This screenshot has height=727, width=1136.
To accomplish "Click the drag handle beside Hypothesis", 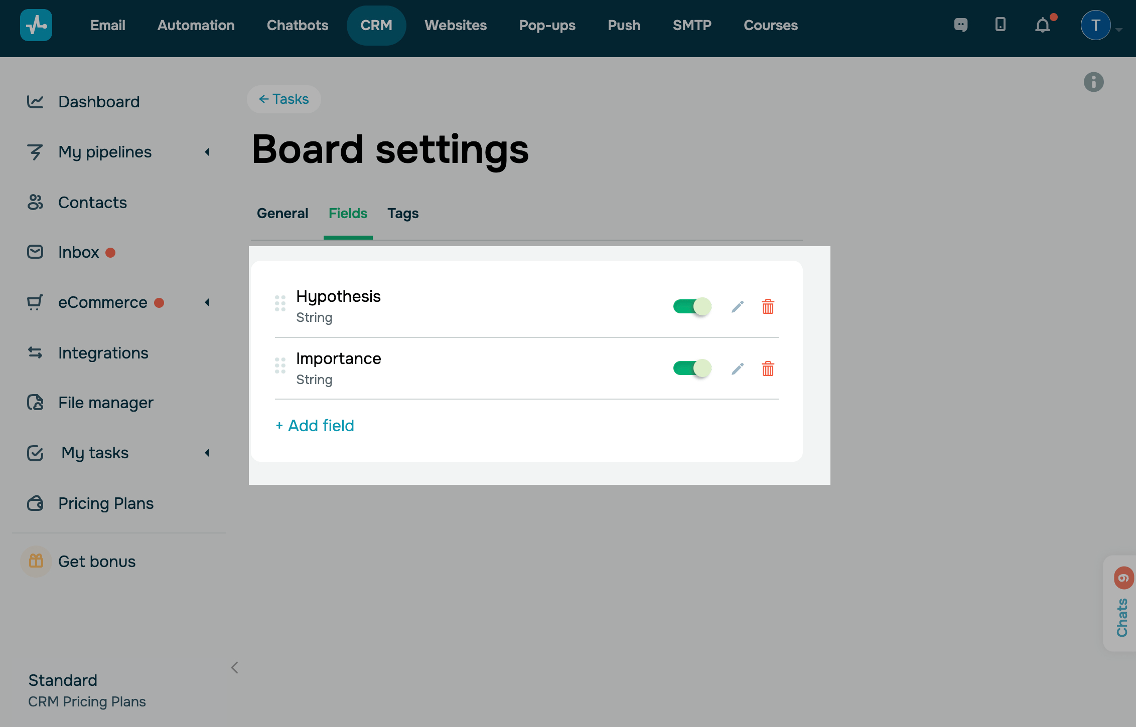I will coord(280,303).
